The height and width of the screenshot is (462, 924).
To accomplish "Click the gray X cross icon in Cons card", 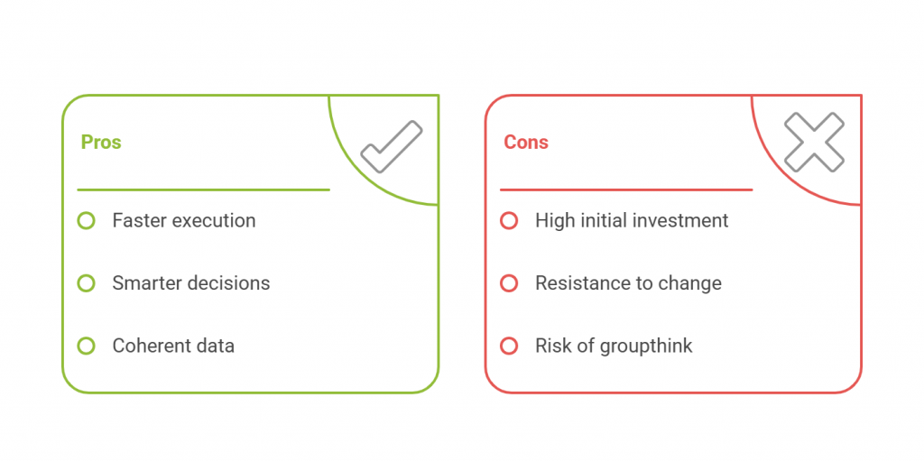I will click(x=814, y=142).
